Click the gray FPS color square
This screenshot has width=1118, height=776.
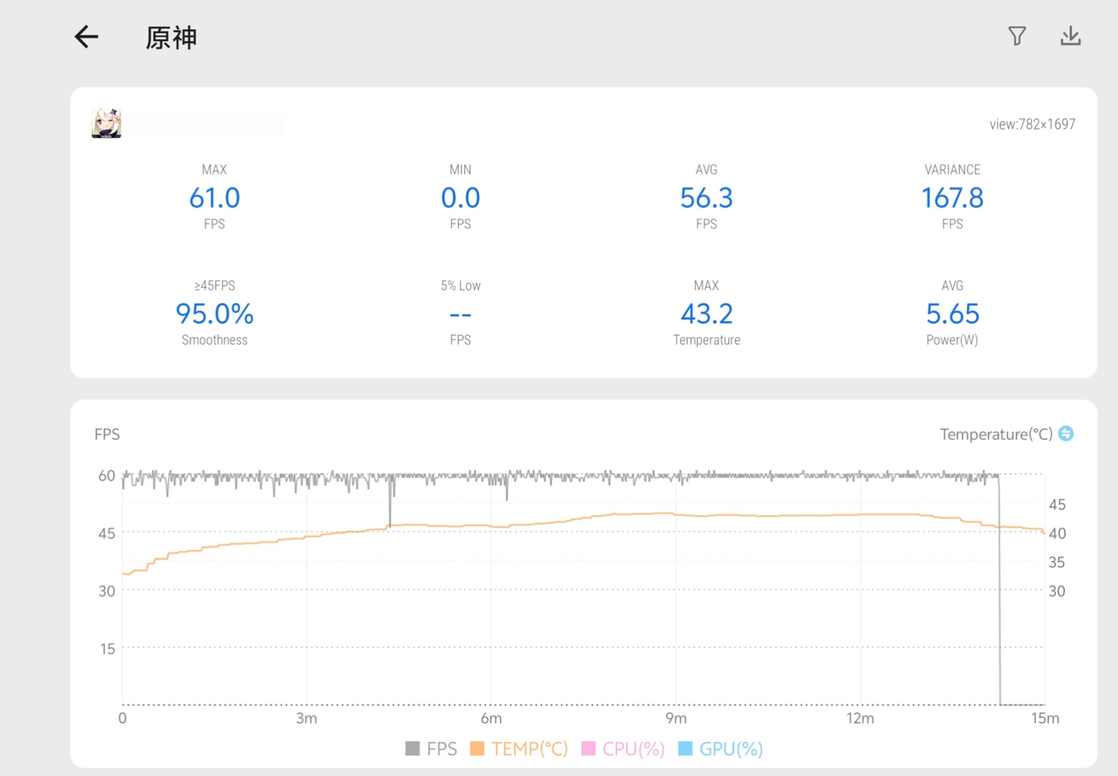412,748
